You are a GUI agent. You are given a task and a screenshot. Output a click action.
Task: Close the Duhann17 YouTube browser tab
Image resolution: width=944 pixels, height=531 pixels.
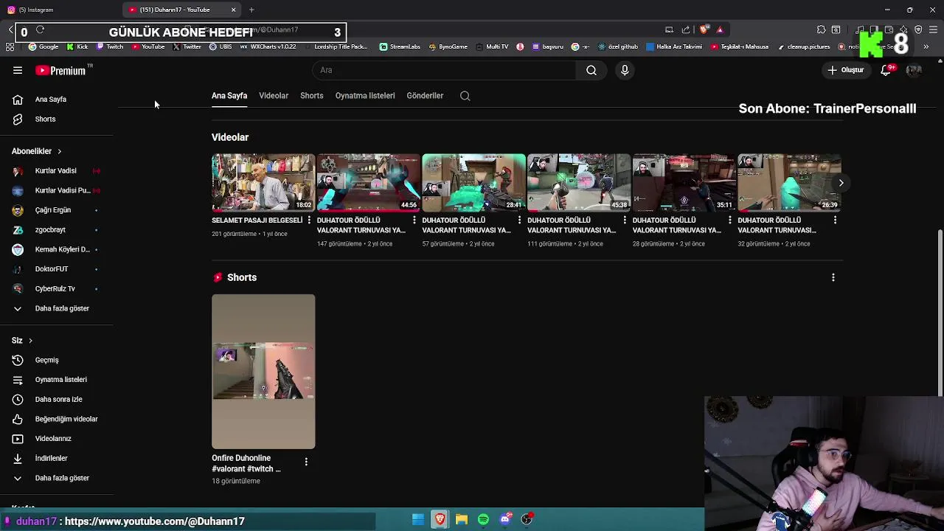point(234,10)
